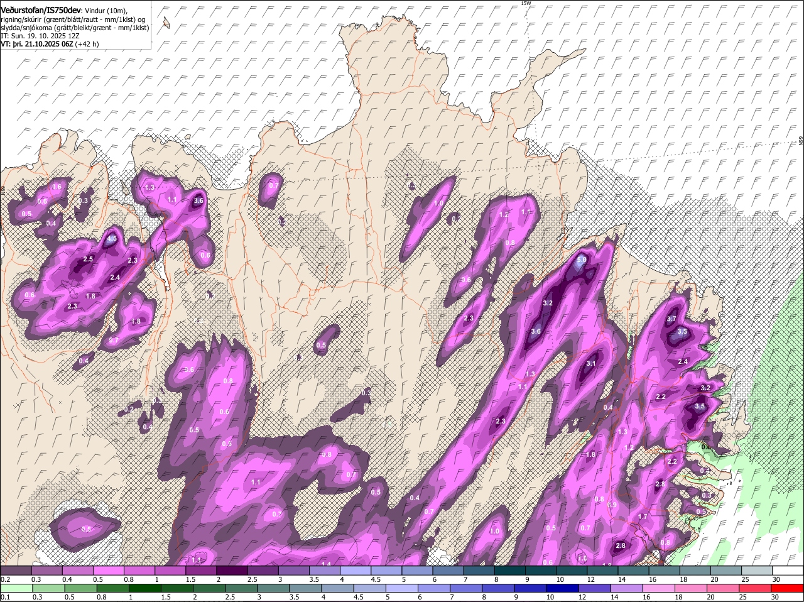Select the light violet rain swatch for 14–16
This screenshot has height=602, width=804.
point(627,589)
